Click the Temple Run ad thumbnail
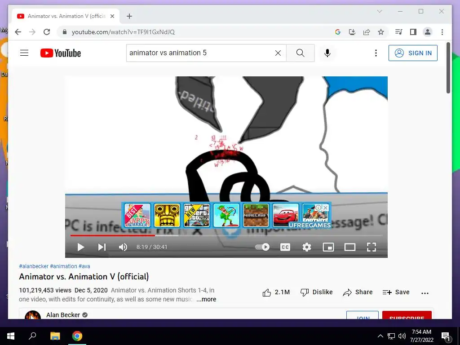Image resolution: width=460 pixels, height=345 pixels. pos(167,215)
